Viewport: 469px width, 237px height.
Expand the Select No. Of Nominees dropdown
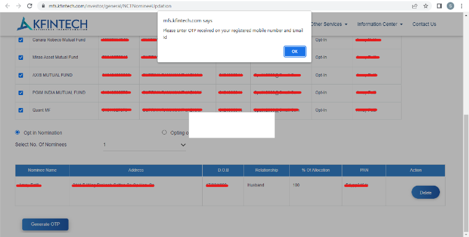[x=145, y=145]
